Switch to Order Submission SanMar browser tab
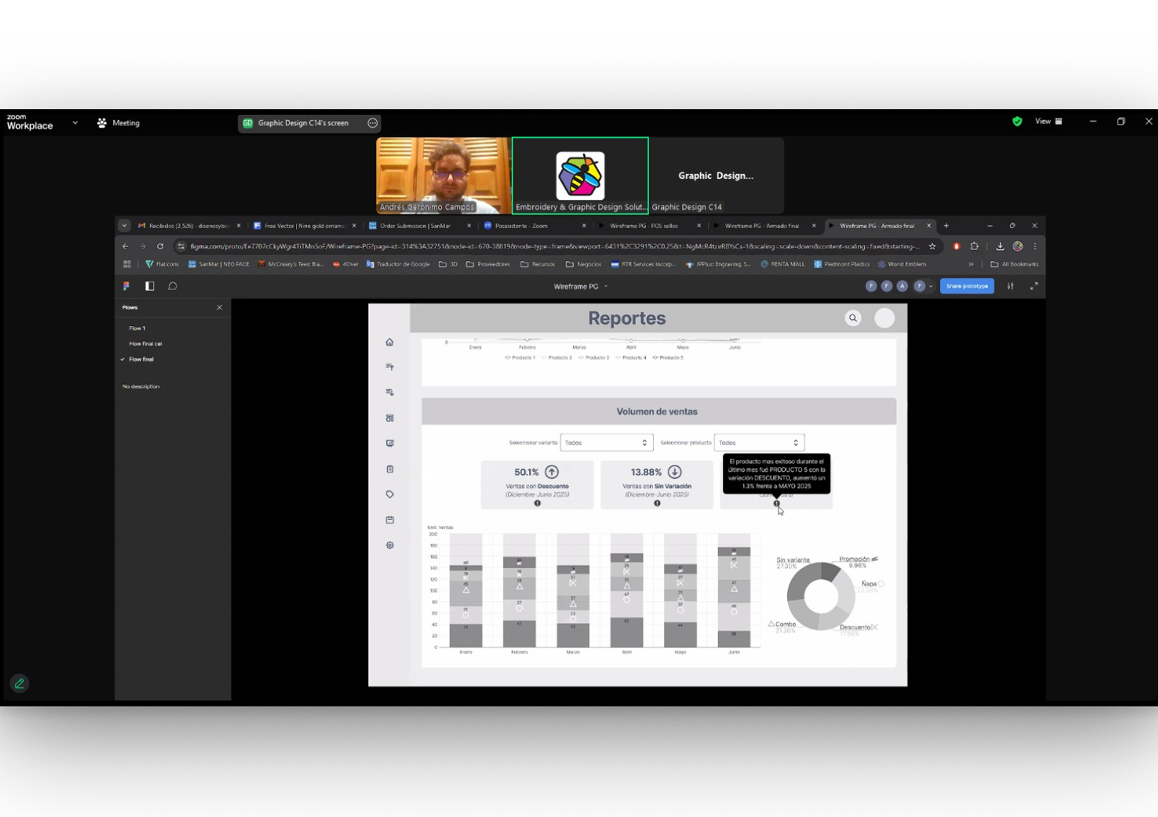1158x817 pixels. (415, 226)
